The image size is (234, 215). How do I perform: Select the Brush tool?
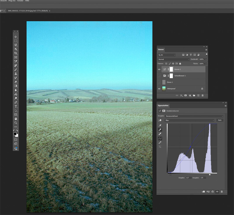pos(16,70)
